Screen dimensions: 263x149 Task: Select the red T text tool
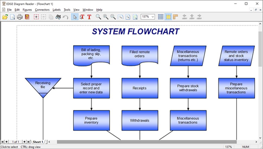89,17
